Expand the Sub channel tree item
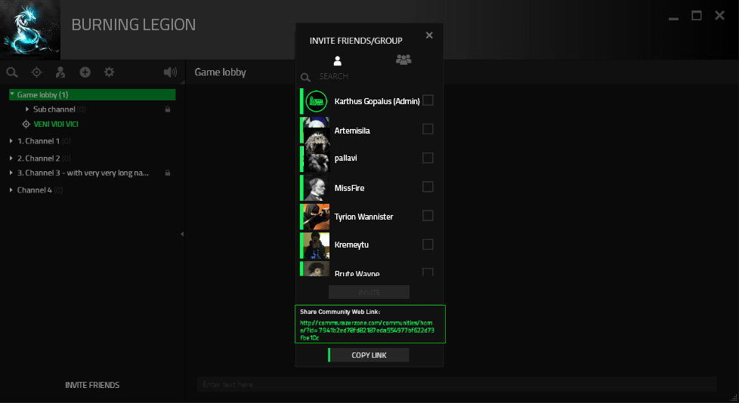 27,109
